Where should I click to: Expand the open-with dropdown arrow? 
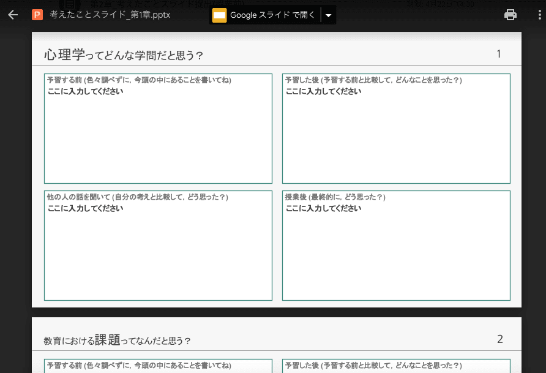[328, 15]
